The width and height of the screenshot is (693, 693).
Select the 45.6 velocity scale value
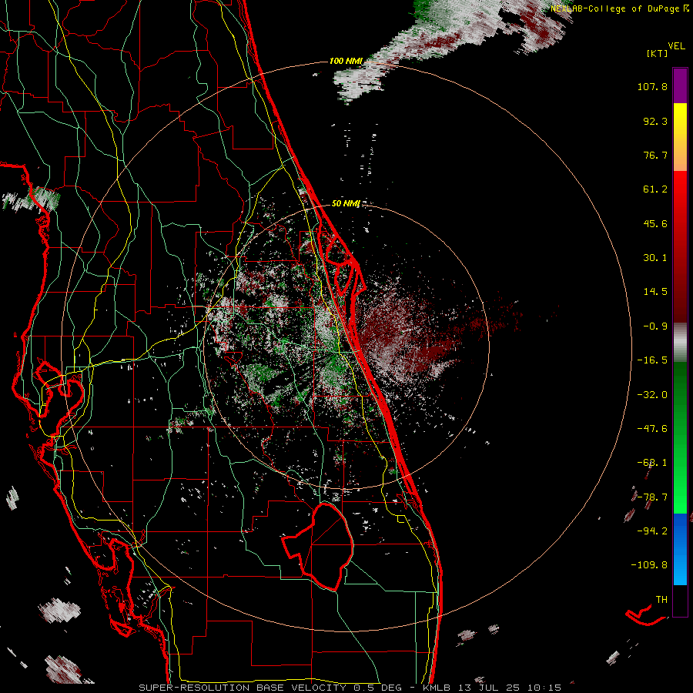[655, 223]
